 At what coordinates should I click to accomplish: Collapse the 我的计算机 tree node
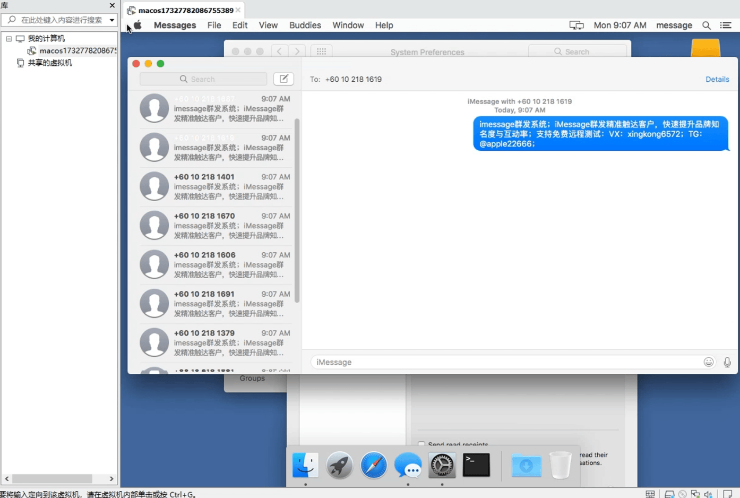9,39
